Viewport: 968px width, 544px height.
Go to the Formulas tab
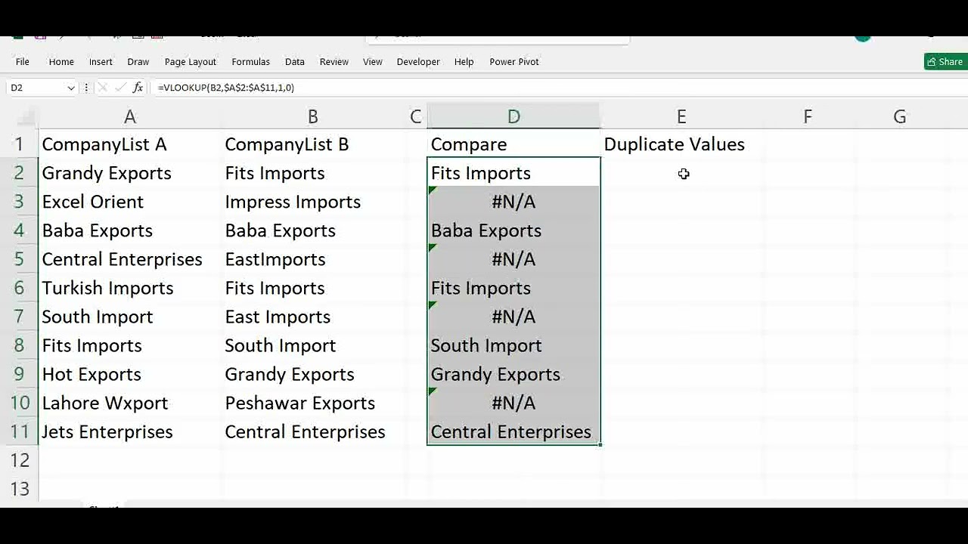click(250, 62)
